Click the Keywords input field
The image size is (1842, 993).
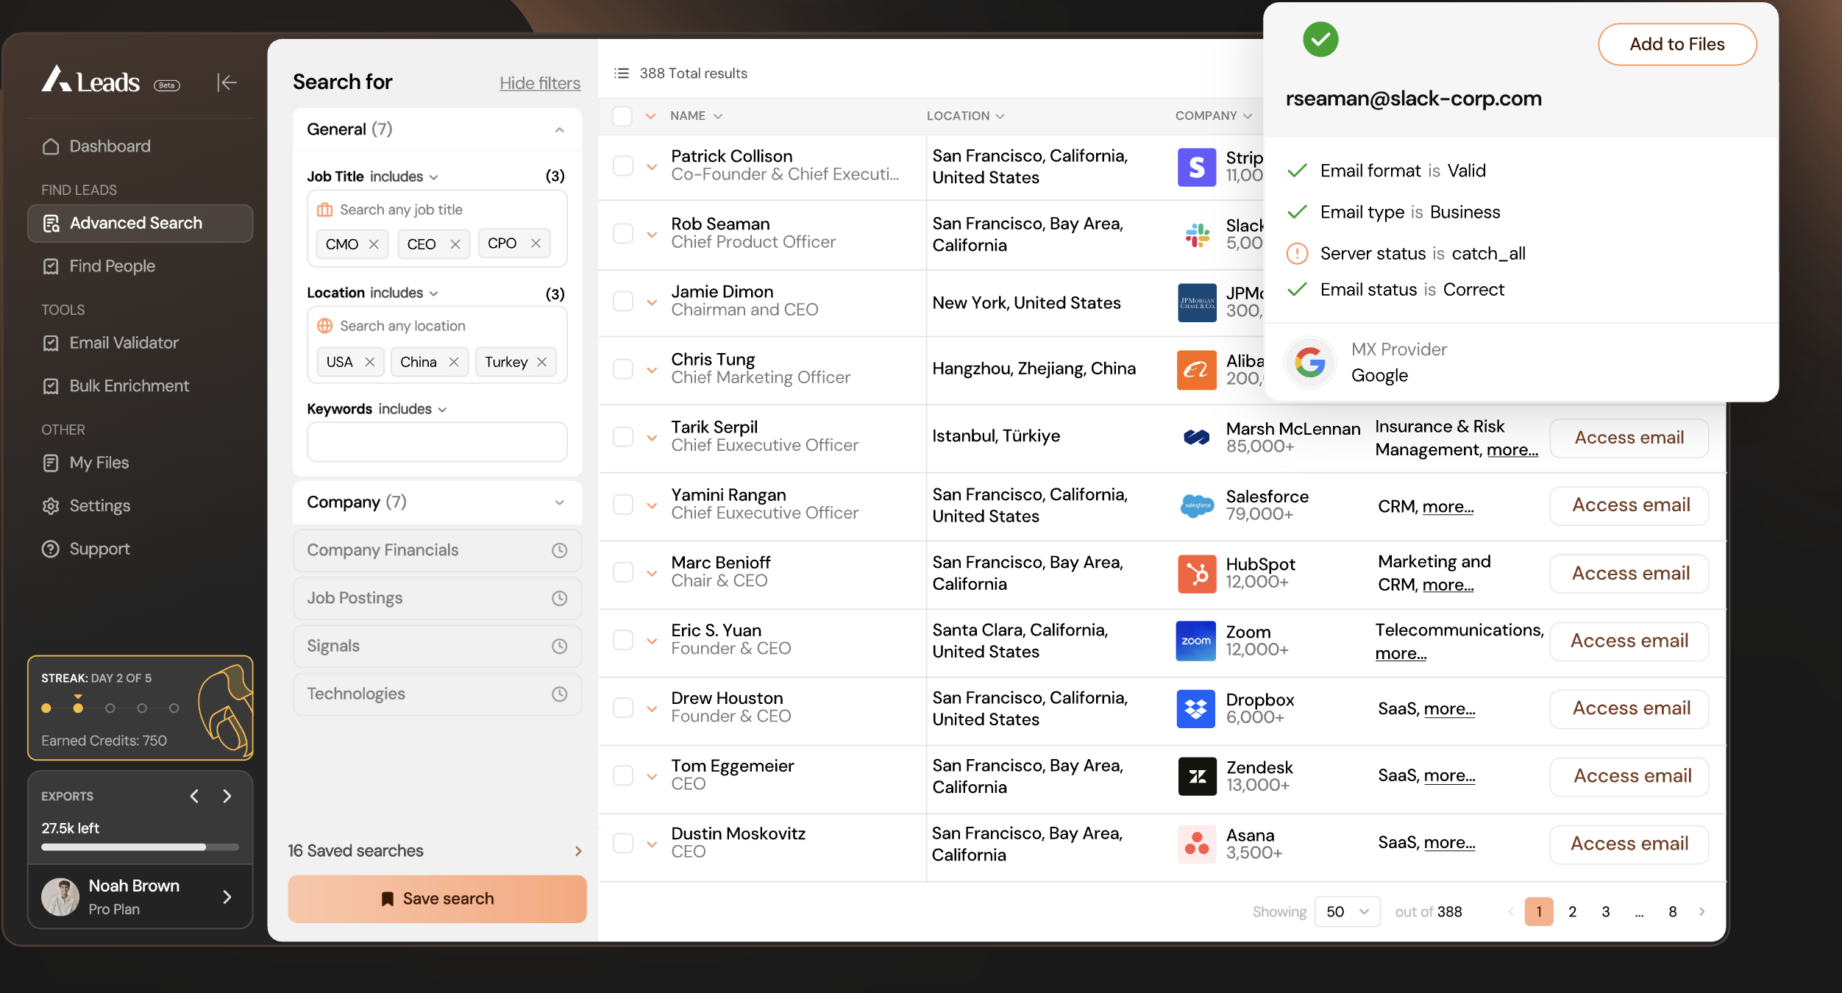coord(437,441)
